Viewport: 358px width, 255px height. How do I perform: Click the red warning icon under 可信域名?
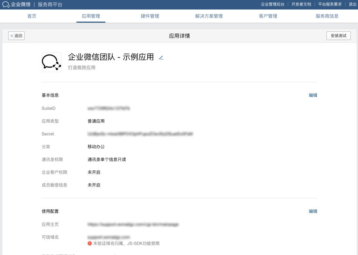click(x=90, y=244)
